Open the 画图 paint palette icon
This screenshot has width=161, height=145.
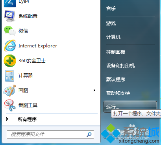(x=10, y=91)
